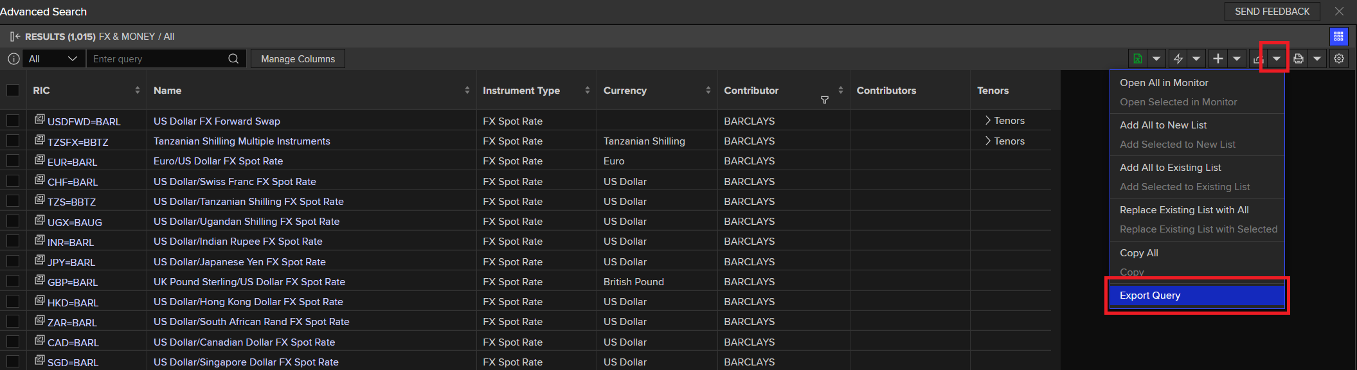Sort by Currency column arrows
The height and width of the screenshot is (370, 1357).
[x=708, y=90]
